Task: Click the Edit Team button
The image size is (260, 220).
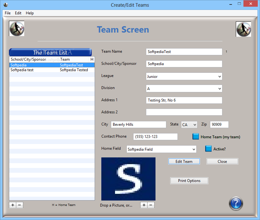Action: click(x=184, y=161)
